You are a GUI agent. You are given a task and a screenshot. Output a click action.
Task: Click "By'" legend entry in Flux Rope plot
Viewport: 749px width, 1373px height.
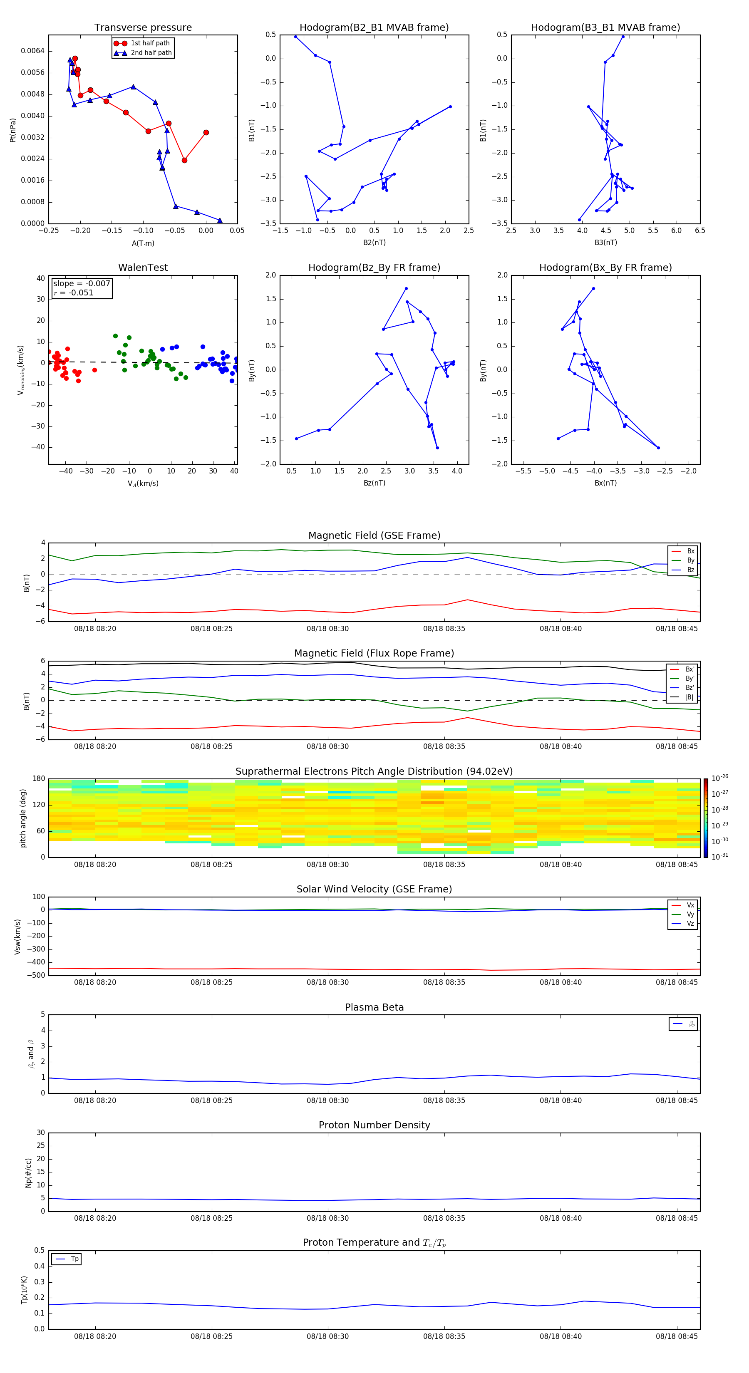tap(682, 679)
